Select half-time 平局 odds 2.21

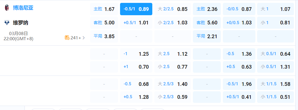pyautogui.click(x=207, y=36)
